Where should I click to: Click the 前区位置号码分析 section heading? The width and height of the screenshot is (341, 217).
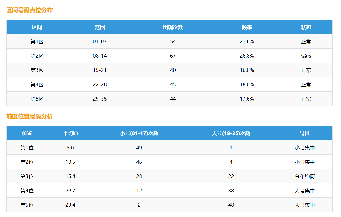[30, 116]
